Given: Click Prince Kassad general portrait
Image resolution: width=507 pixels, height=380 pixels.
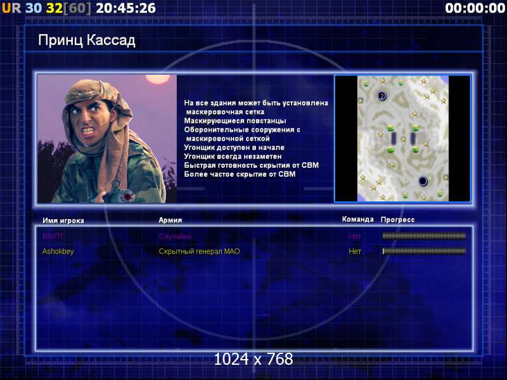Looking at the screenshot, I should click(107, 139).
